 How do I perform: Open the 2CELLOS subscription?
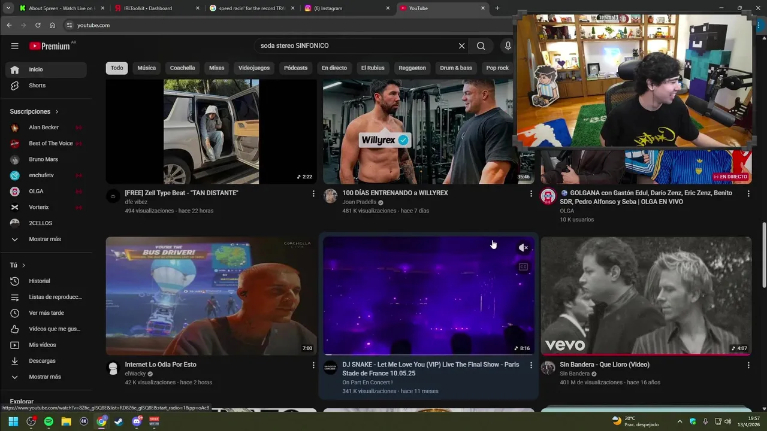[x=46, y=223]
